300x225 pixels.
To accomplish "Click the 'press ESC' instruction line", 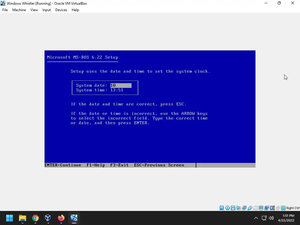I will pos(129,104).
